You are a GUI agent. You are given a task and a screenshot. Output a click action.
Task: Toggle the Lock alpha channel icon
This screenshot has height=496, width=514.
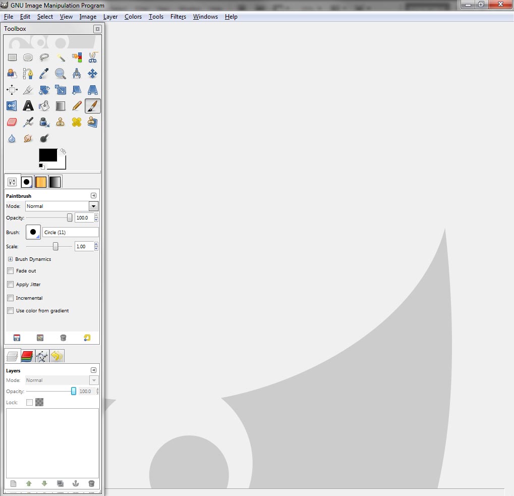(39, 402)
